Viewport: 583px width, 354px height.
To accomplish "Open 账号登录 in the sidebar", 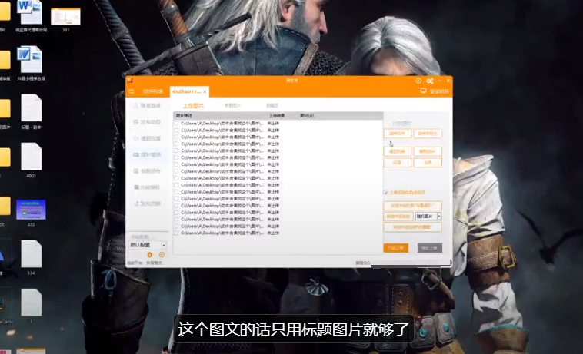I will coord(147,106).
